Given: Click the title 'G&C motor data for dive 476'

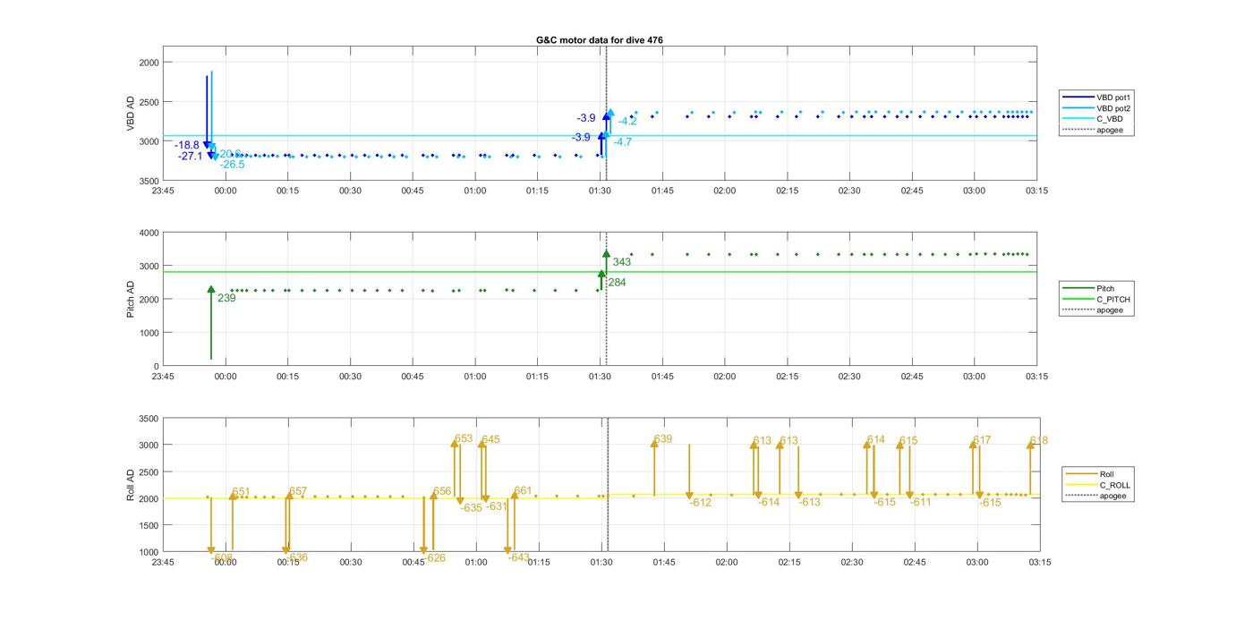Looking at the screenshot, I should click(600, 40).
